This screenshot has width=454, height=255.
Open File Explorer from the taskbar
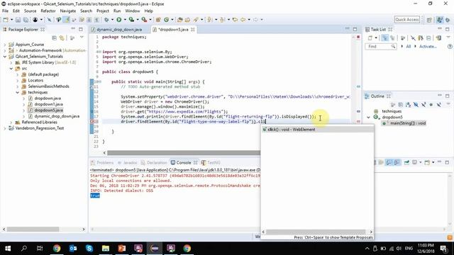[106, 248]
